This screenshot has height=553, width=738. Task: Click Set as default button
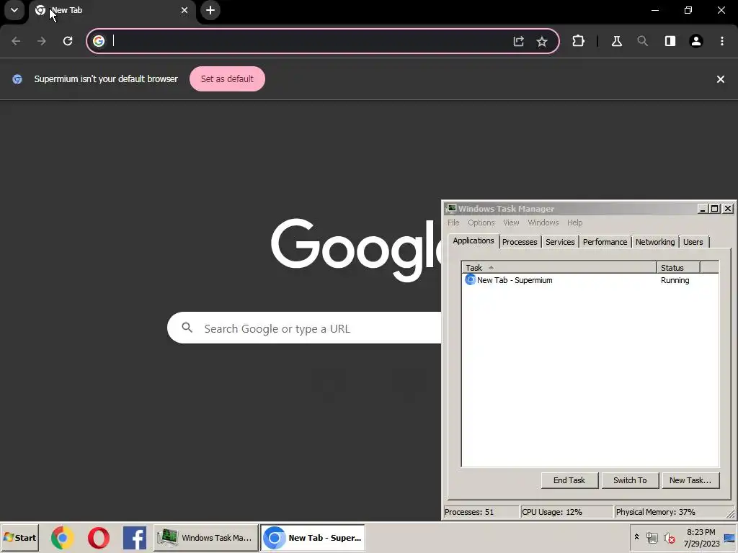[227, 79]
